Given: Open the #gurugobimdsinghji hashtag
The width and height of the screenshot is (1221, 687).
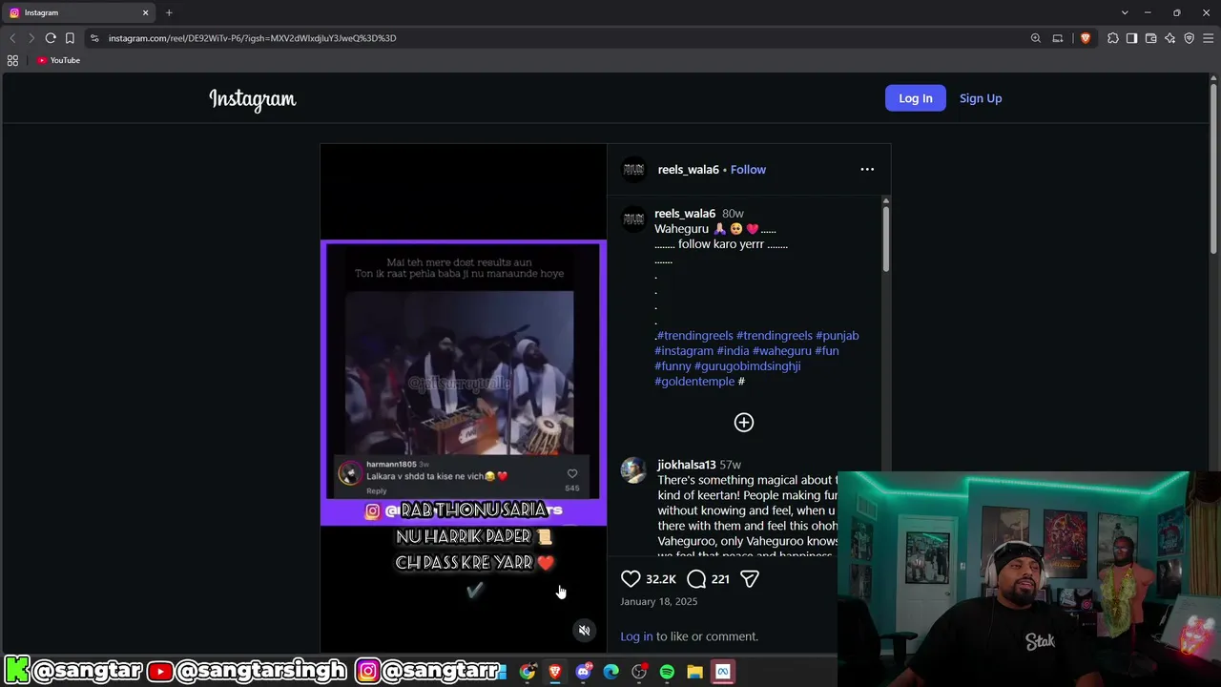Looking at the screenshot, I should [747, 366].
